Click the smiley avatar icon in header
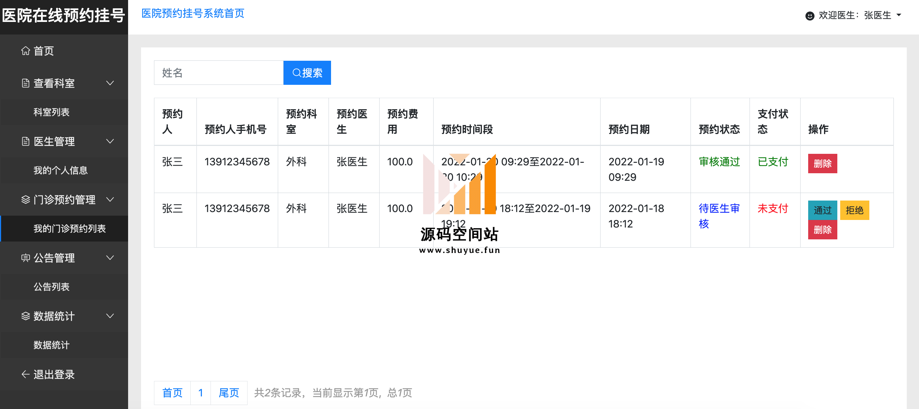This screenshot has height=409, width=919. click(x=810, y=15)
